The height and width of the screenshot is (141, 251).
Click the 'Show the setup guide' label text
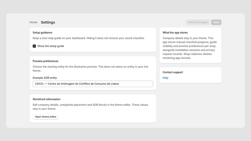[x=51, y=46]
